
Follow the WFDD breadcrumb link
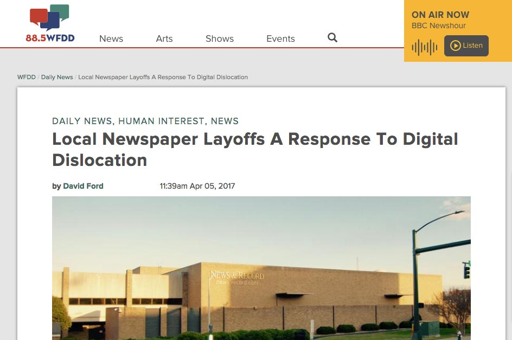pyautogui.click(x=26, y=77)
